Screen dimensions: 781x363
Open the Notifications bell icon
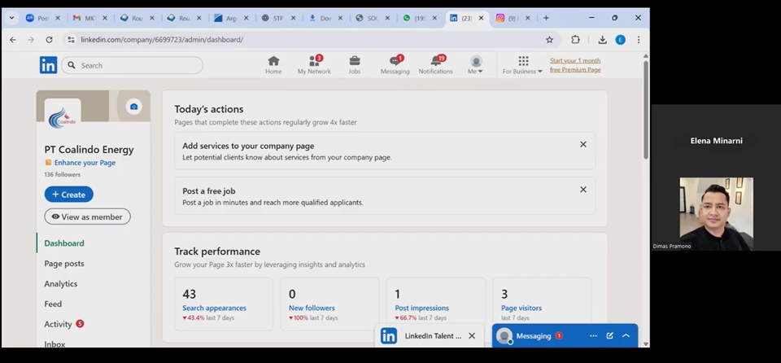[435, 65]
